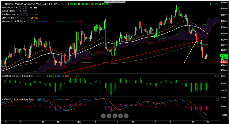
Task: Click the 186.000 level on the price axis
Action: [224, 40]
